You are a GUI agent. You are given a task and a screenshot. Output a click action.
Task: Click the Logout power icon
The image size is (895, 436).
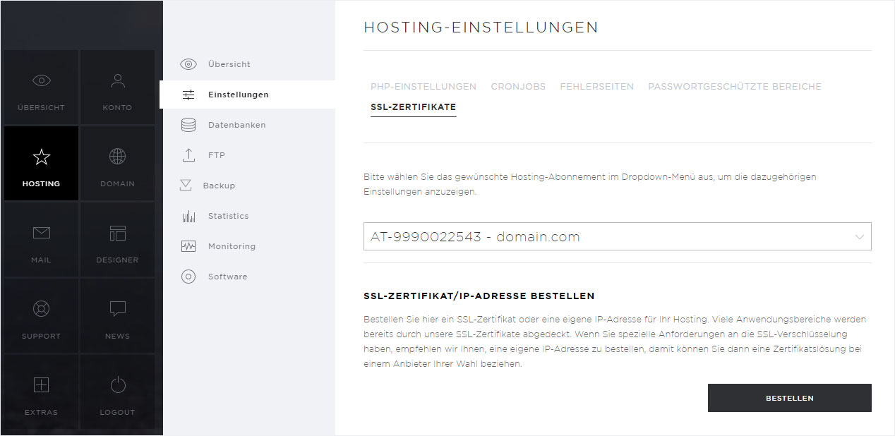click(x=117, y=385)
